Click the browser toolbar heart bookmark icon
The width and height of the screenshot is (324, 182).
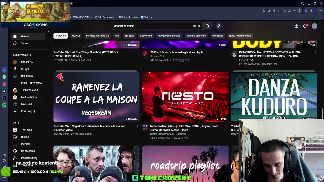(x=284, y=11)
